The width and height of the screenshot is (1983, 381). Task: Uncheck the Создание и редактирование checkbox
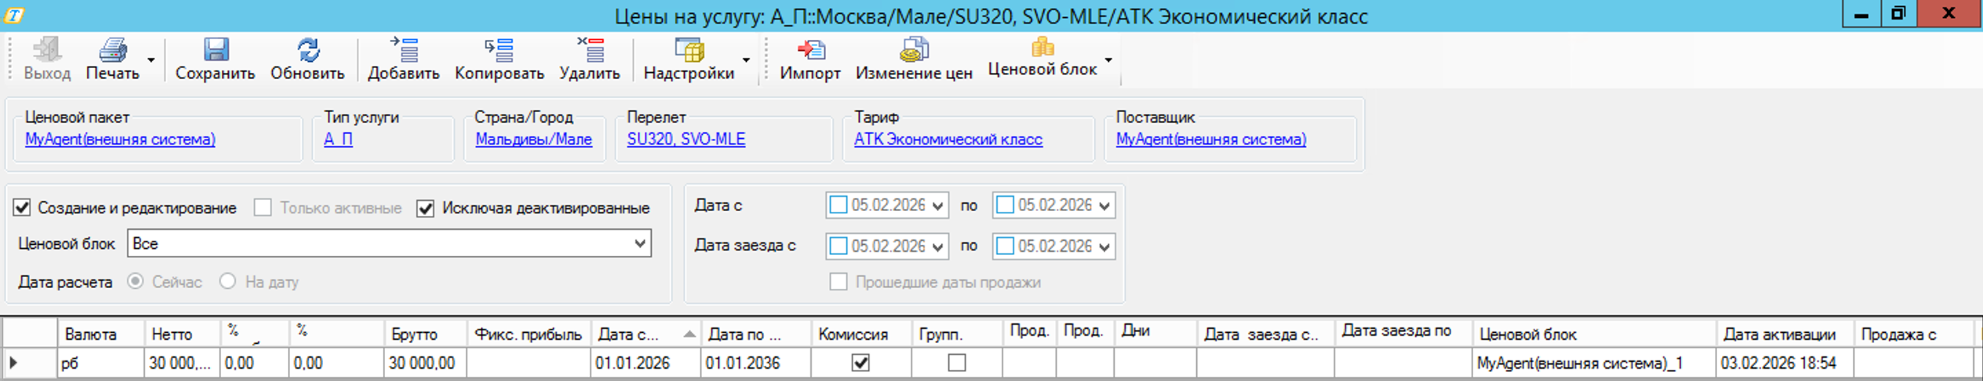(22, 208)
